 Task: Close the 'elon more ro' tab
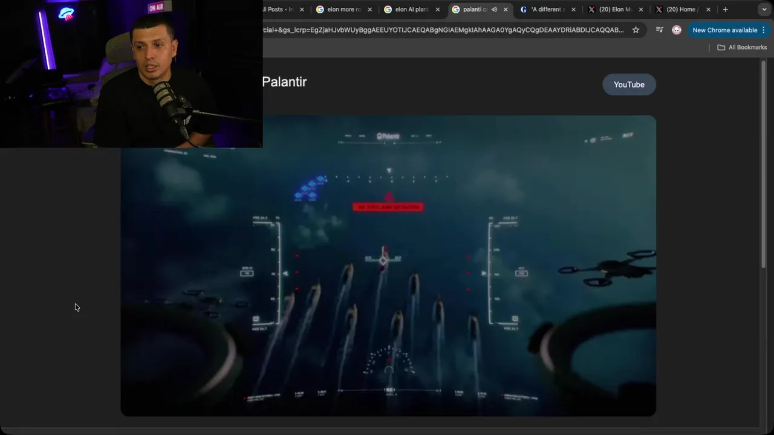(369, 10)
